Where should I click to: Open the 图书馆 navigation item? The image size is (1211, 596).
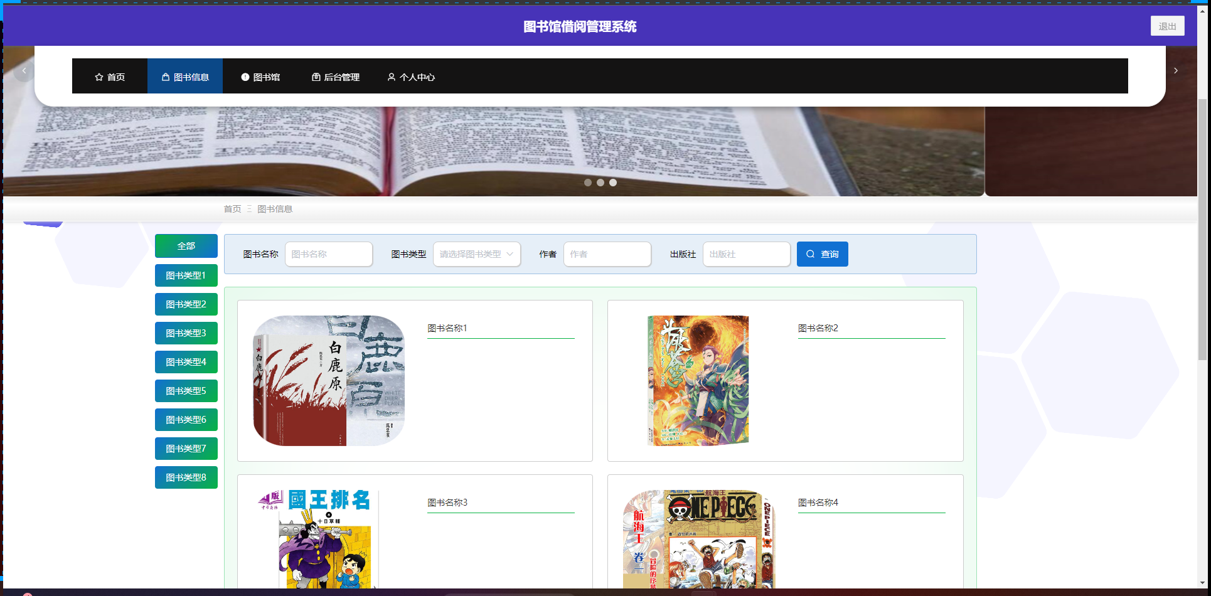260,77
